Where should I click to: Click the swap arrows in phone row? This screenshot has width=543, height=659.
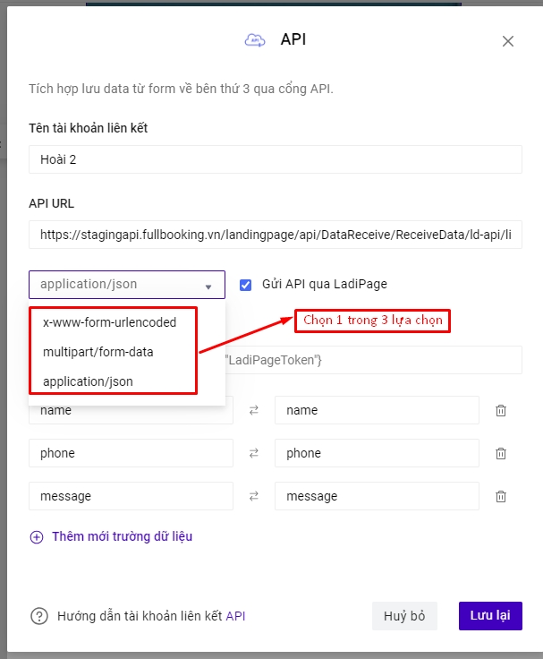253,453
